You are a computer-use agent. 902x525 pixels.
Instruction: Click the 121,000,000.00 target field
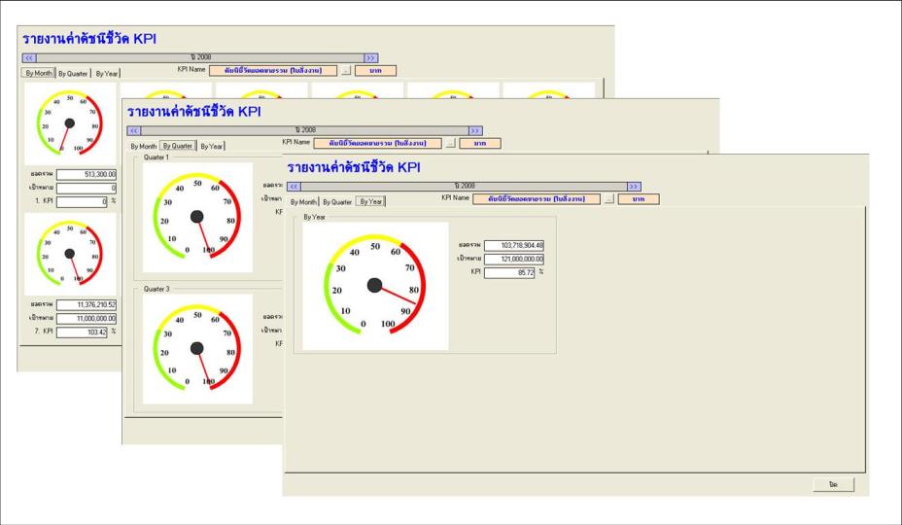[514, 260]
